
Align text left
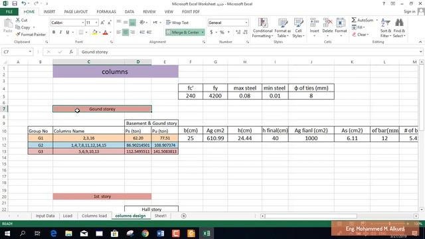(x=119, y=33)
